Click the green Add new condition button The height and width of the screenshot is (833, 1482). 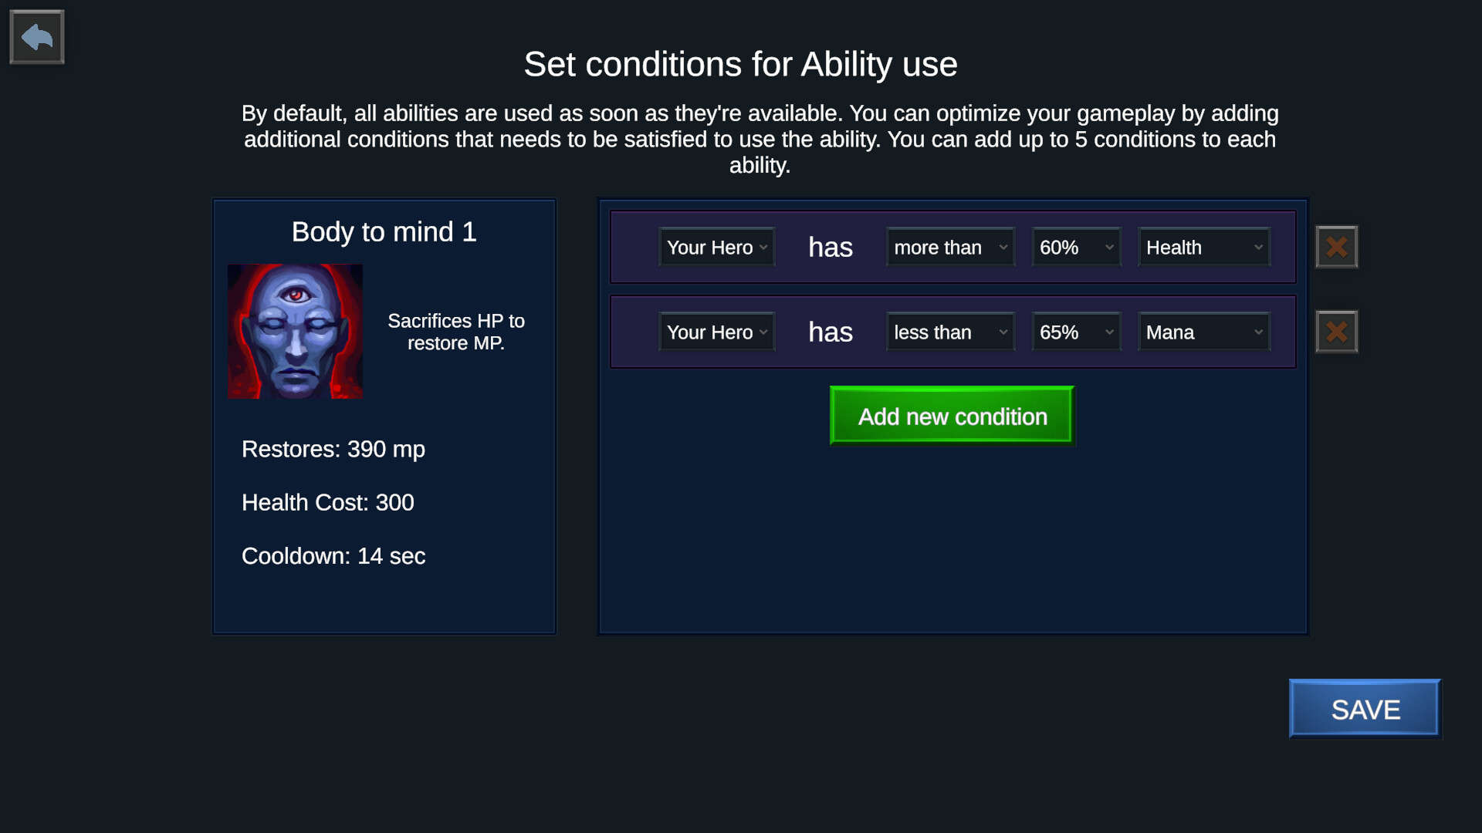[952, 416]
